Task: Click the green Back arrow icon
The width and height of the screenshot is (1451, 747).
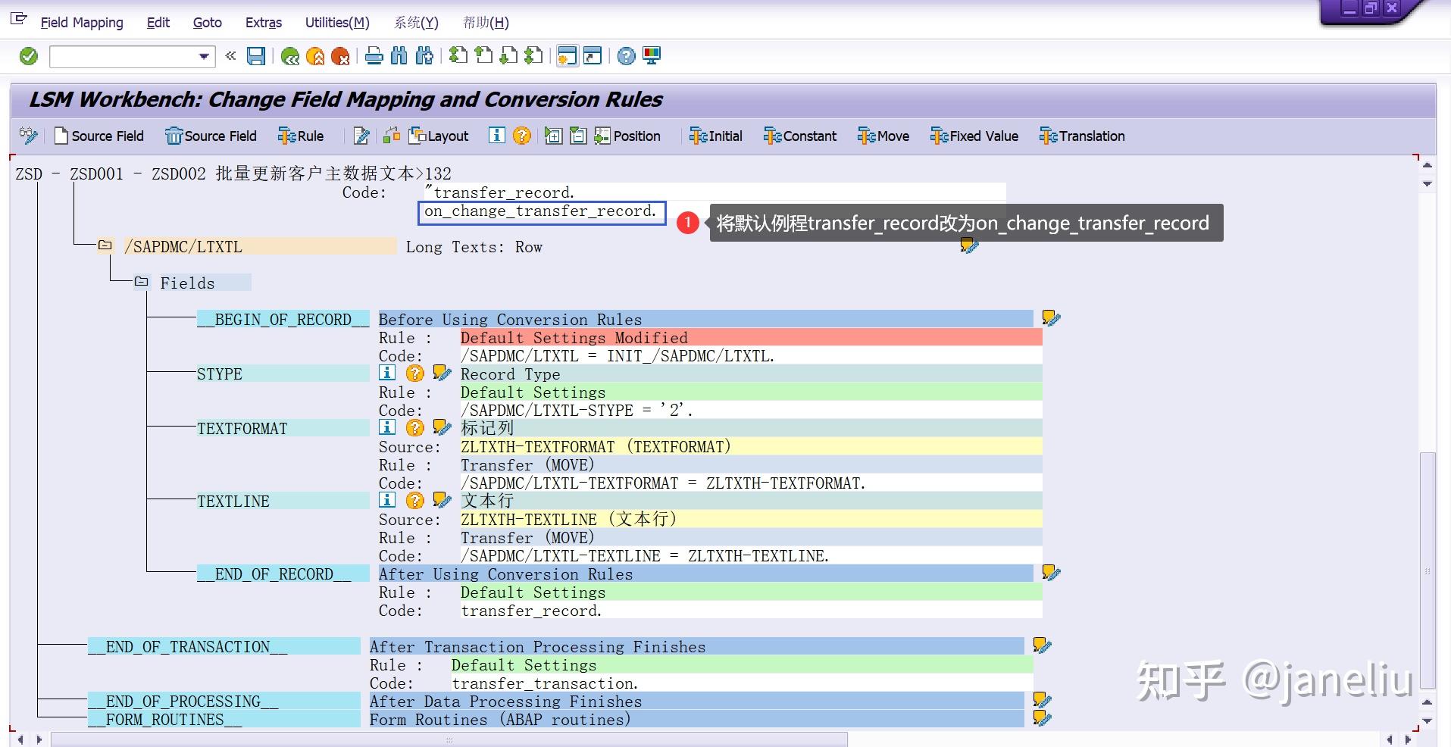Action: coord(289,56)
